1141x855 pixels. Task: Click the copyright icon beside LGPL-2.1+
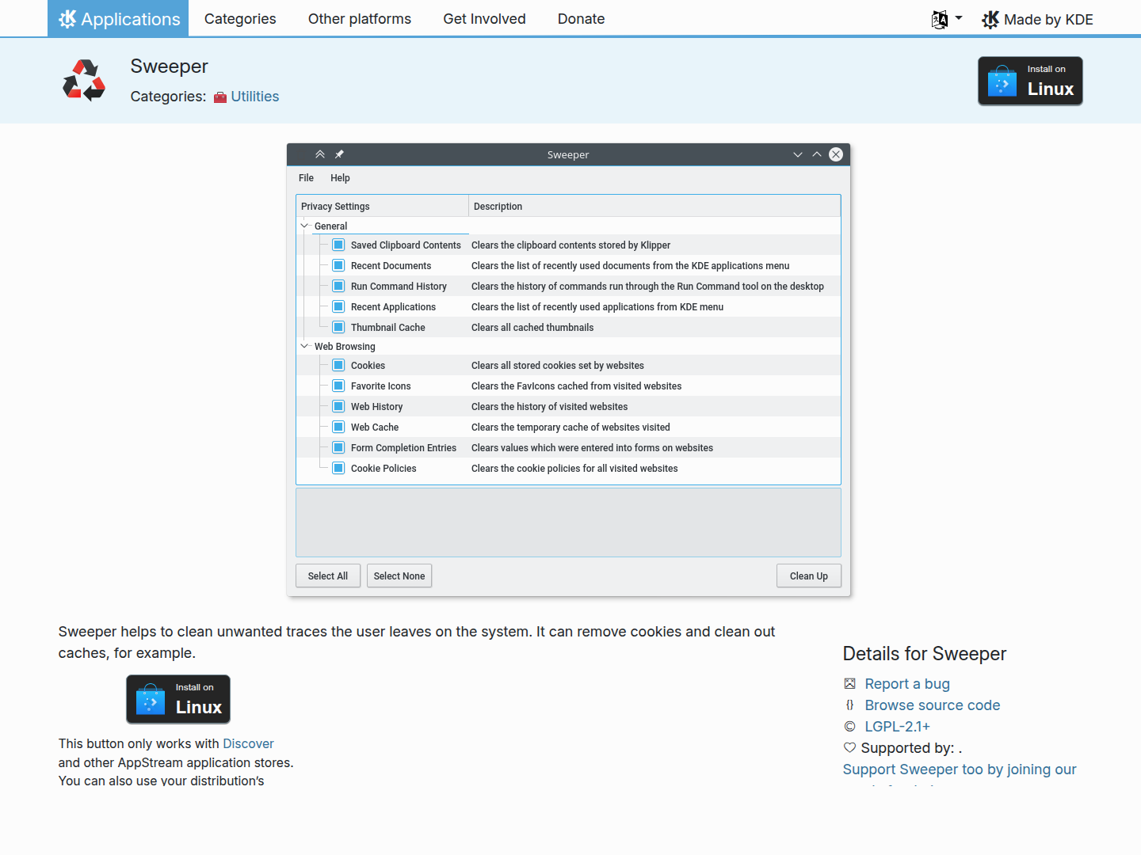pyautogui.click(x=849, y=726)
